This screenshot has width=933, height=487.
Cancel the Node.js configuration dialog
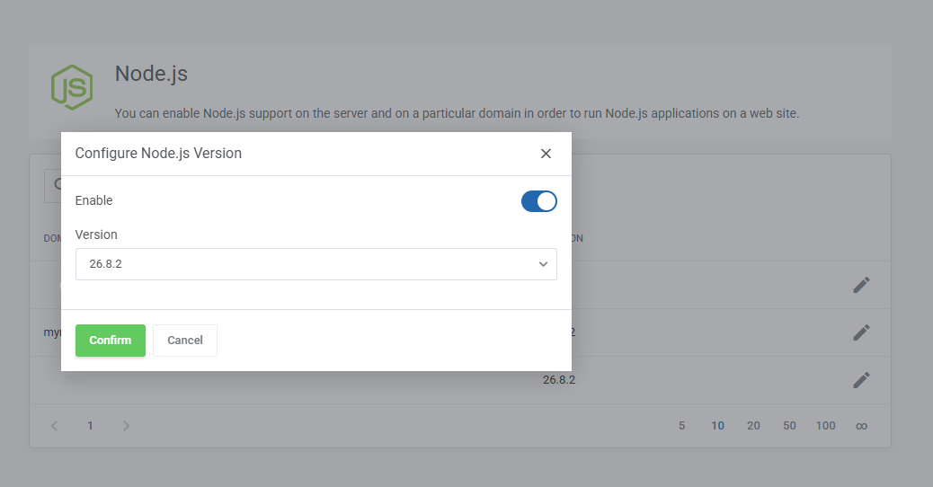[185, 341]
